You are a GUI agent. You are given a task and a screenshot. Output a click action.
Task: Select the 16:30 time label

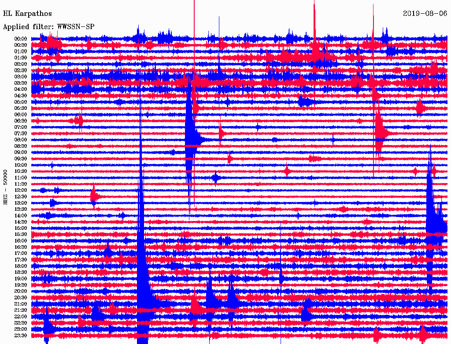21,247
